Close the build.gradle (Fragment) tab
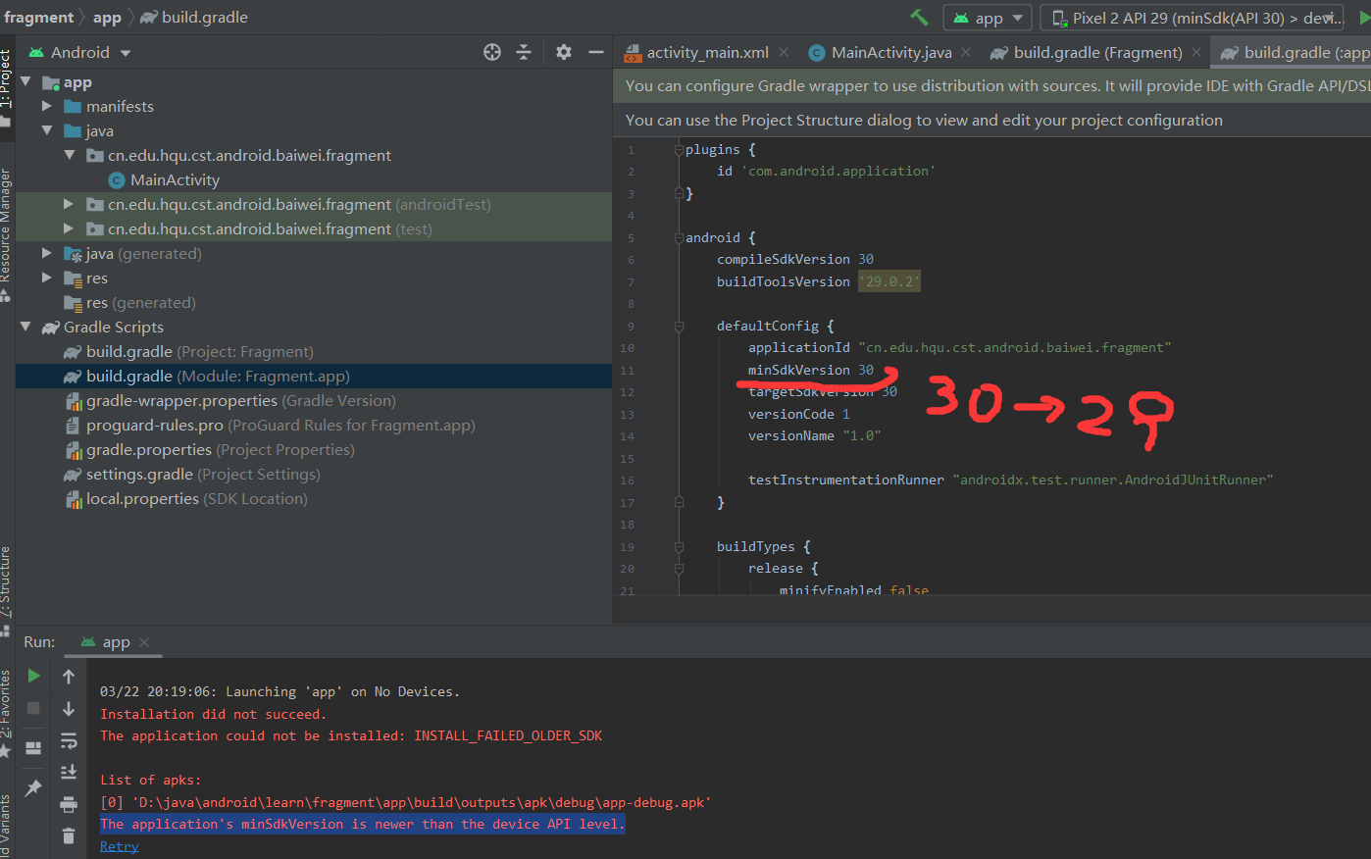The width and height of the screenshot is (1371, 859). point(1194,51)
